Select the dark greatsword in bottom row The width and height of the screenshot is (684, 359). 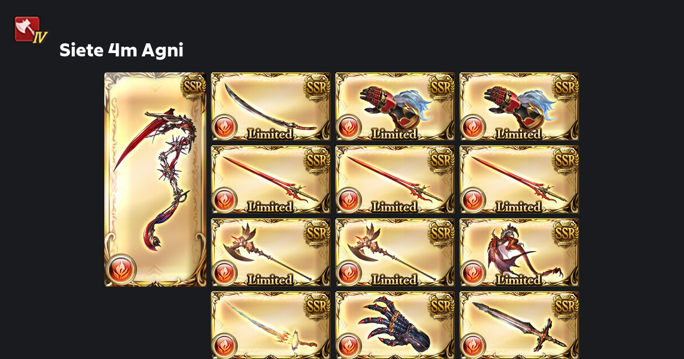pos(519,325)
